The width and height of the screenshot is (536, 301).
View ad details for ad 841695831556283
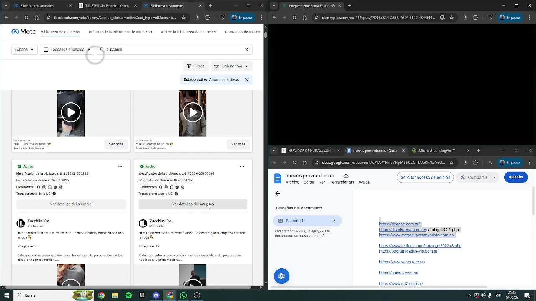coord(71,204)
